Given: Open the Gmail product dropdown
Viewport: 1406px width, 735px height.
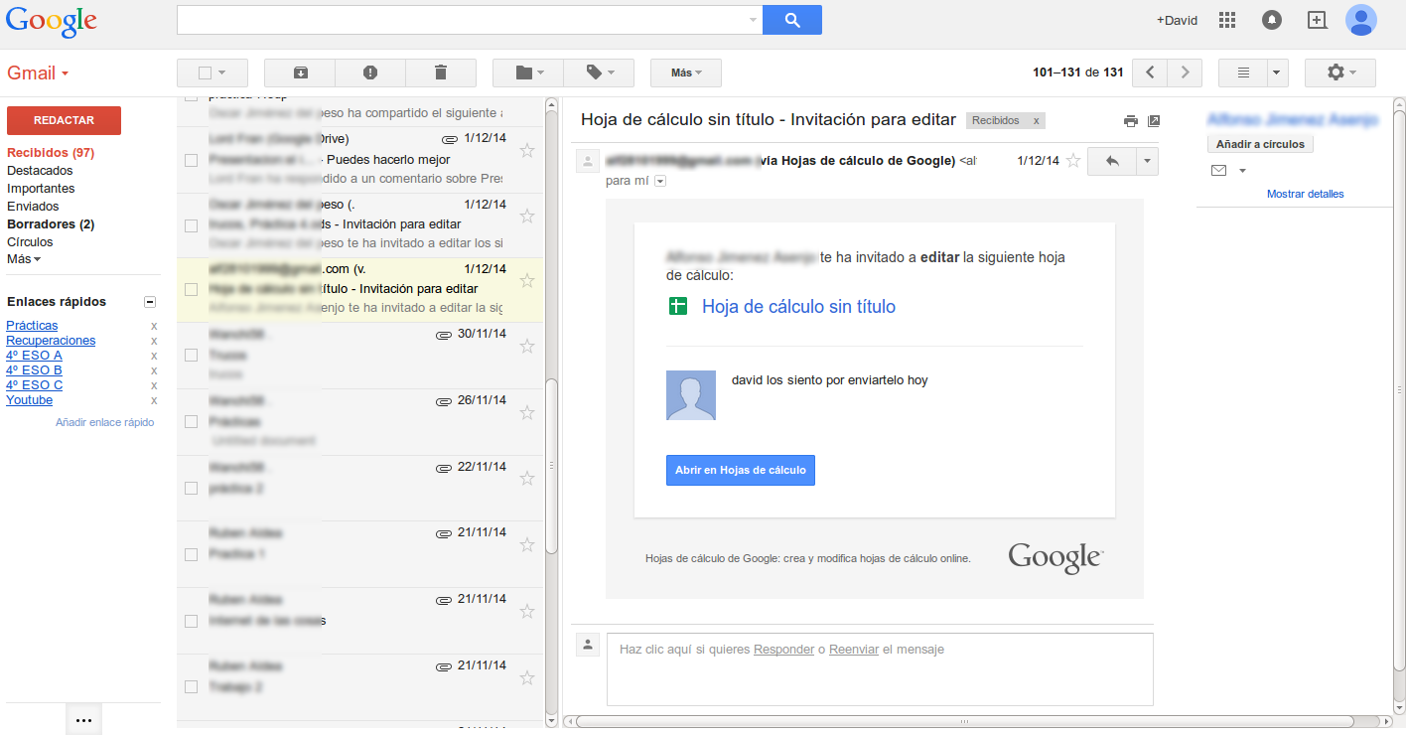Looking at the screenshot, I should click(x=38, y=73).
